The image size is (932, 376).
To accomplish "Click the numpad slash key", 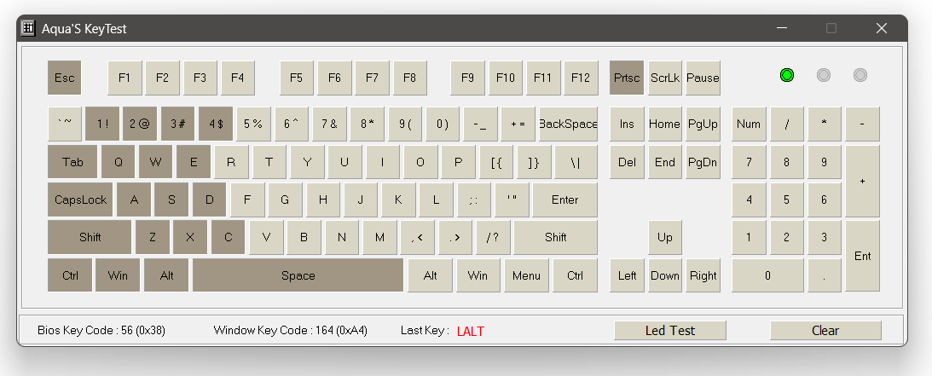I will [786, 124].
